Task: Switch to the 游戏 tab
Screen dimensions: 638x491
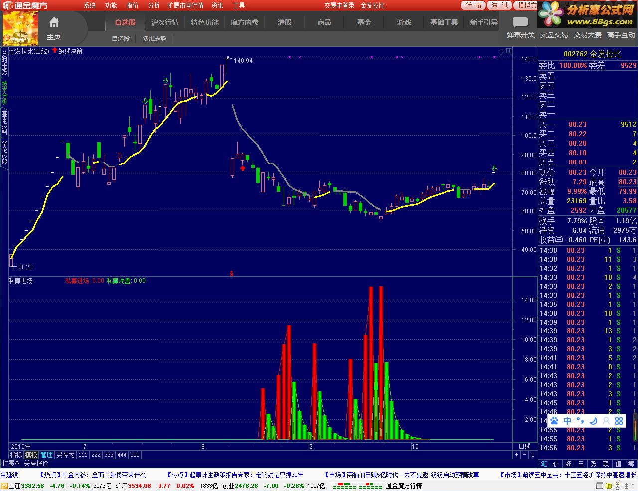Action: click(x=404, y=22)
